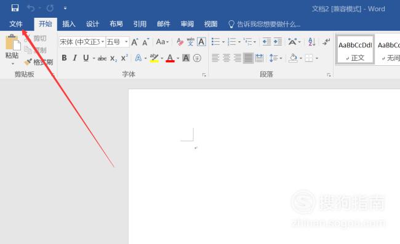Click the Save icon in quick access toolbar

click(15, 8)
